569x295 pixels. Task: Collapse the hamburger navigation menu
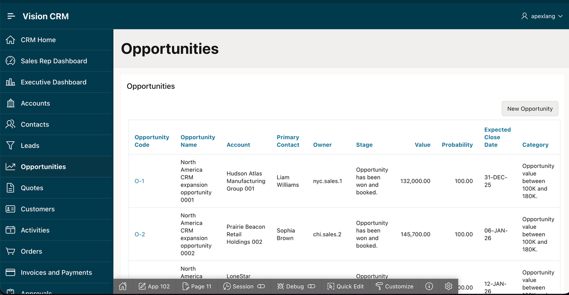[11, 16]
